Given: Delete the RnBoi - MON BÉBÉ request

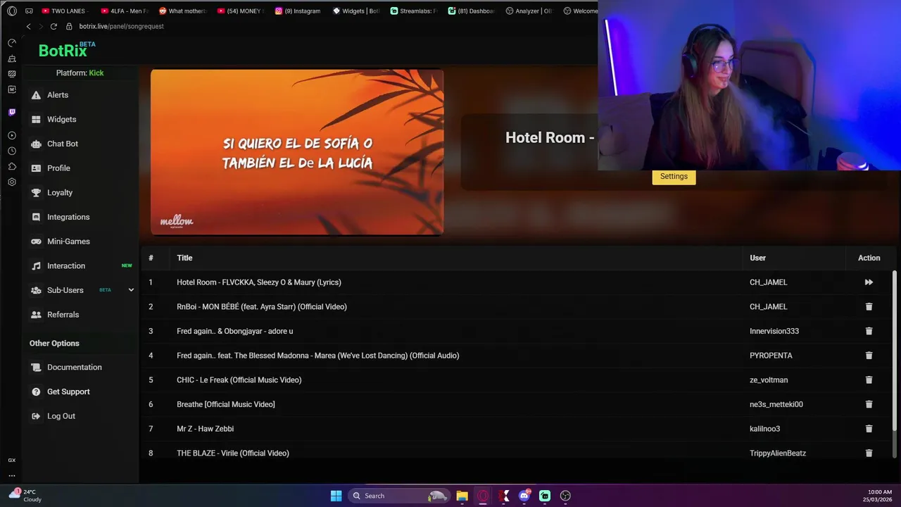Looking at the screenshot, I should [869, 307].
